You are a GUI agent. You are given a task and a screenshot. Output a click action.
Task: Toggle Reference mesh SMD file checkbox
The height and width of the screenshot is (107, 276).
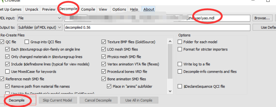click(2, 79)
